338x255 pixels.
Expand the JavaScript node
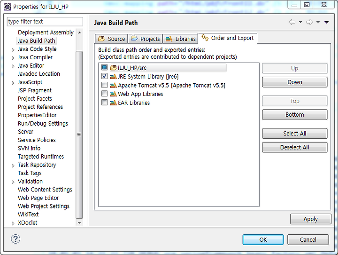pyautogui.click(x=13, y=83)
